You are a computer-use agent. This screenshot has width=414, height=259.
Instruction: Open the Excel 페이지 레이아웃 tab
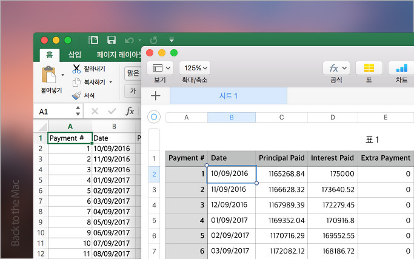(119, 55)
